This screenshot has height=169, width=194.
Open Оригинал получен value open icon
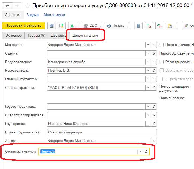point(146,151)
